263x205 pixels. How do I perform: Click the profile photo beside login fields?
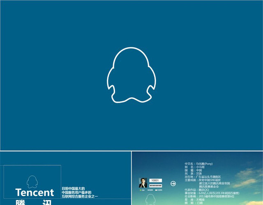(143, 183)
